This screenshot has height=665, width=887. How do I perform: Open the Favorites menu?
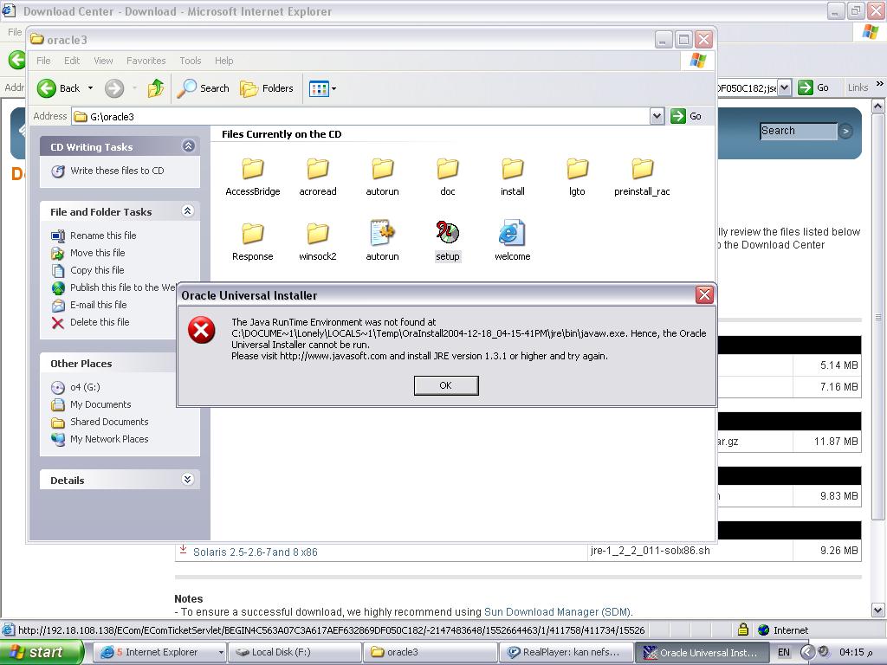click(146, 61)
